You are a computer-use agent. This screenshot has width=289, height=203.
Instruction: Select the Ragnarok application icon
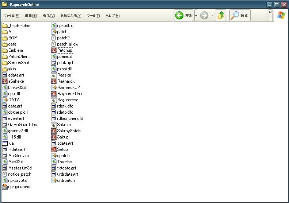(54, 81)
